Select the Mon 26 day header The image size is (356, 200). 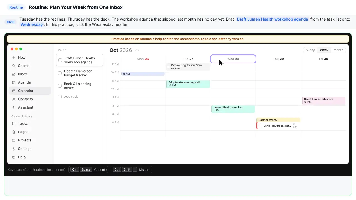coord(143,59)
